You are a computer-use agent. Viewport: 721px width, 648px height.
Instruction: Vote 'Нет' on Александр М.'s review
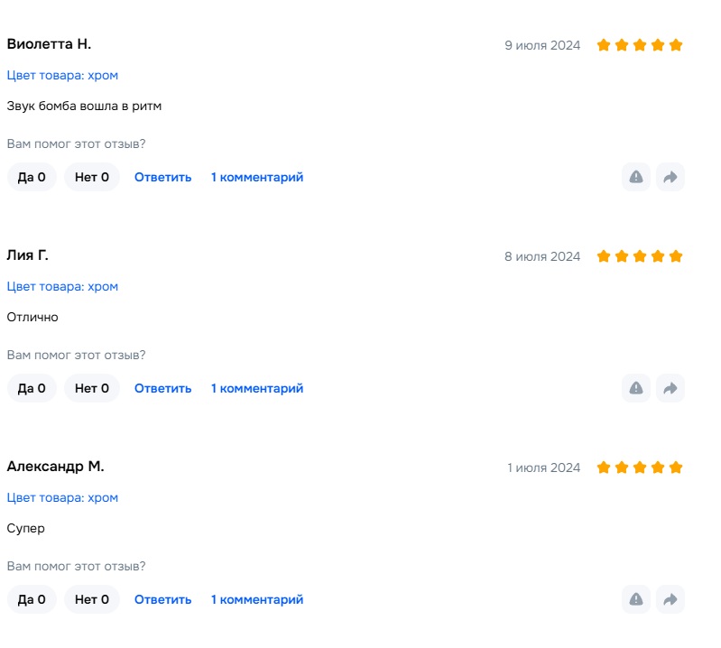pos(92,599)
